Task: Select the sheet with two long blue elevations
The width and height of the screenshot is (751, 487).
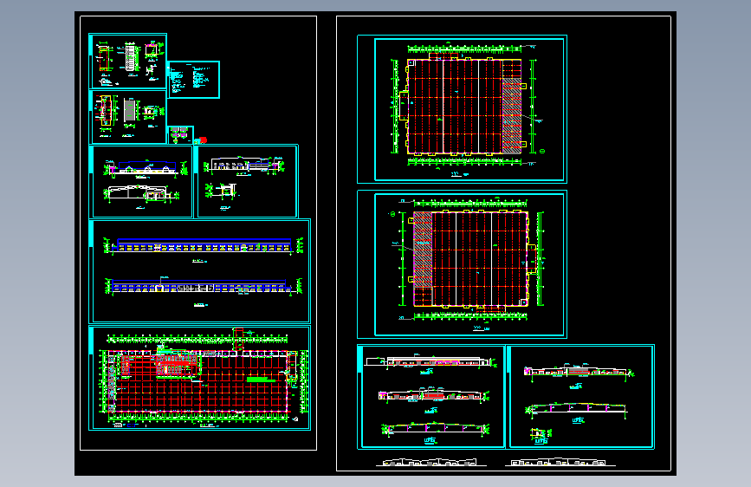Action: pyautogui.click(x=200, y=271)
